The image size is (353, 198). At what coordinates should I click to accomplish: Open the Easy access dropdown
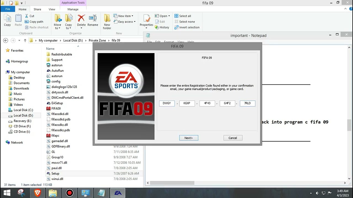pyautogui.click(x=124, y=22)
